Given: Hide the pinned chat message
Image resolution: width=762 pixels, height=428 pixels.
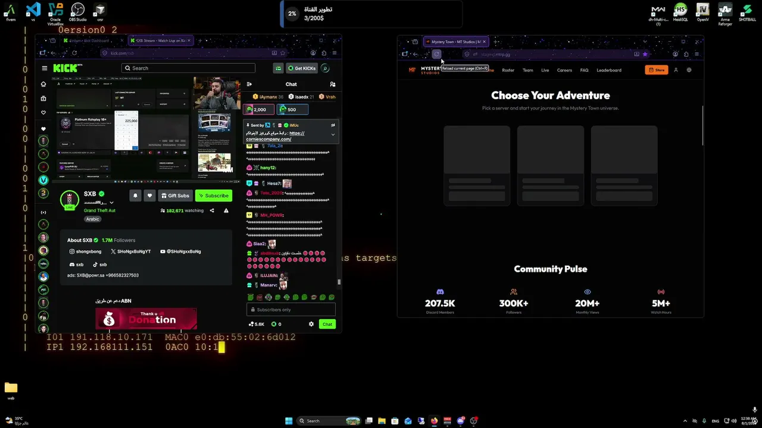Looking at the screenshot, I should [x=333, y=125].
